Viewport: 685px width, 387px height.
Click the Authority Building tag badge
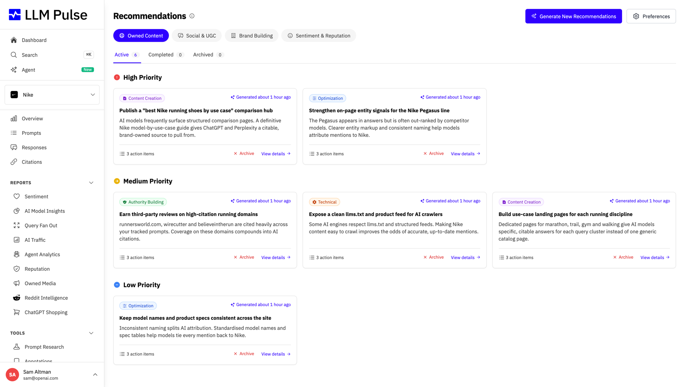point(143,202)
